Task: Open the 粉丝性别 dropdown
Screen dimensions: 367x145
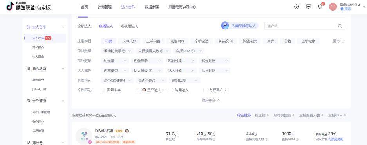Action: (x=181, y=61)
